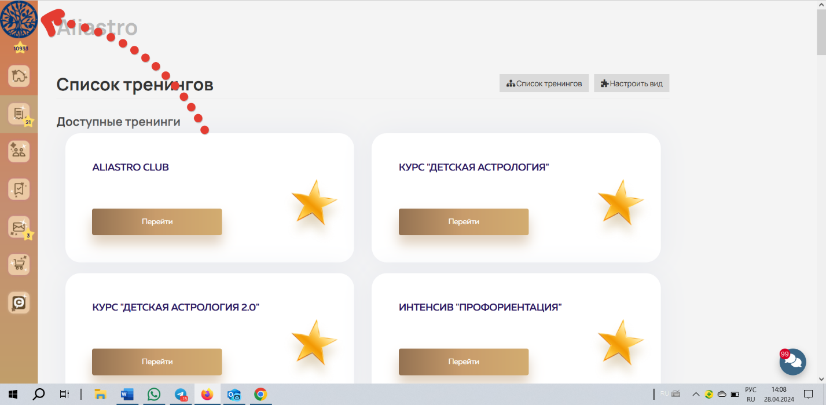
Task: Open messages envelope icon with badge 3
Action: click(19, 227)
